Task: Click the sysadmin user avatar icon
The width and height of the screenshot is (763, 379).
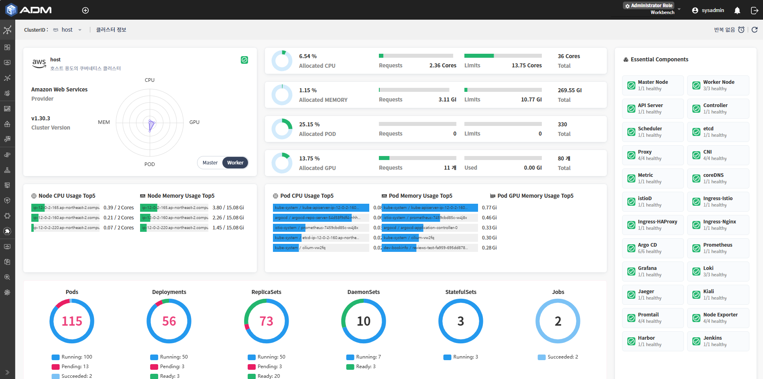Action: click(x=695, y=10)
